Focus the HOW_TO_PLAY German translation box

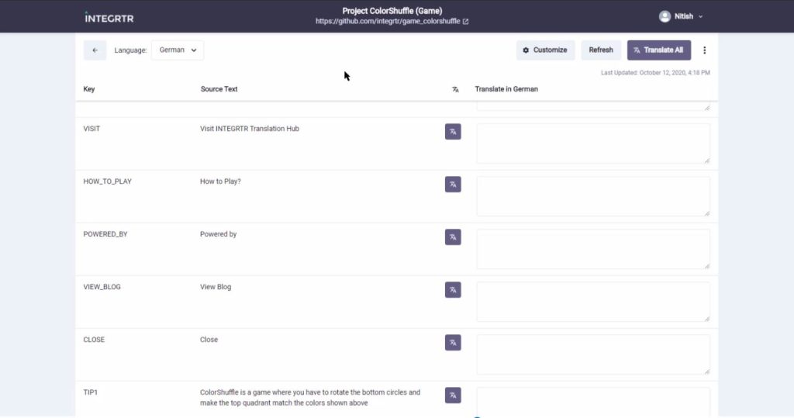(x=592, y=196)
